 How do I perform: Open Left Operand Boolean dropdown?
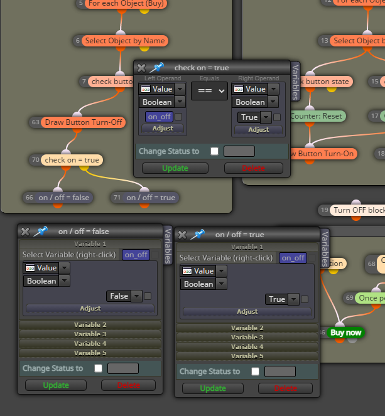point(180,102)
